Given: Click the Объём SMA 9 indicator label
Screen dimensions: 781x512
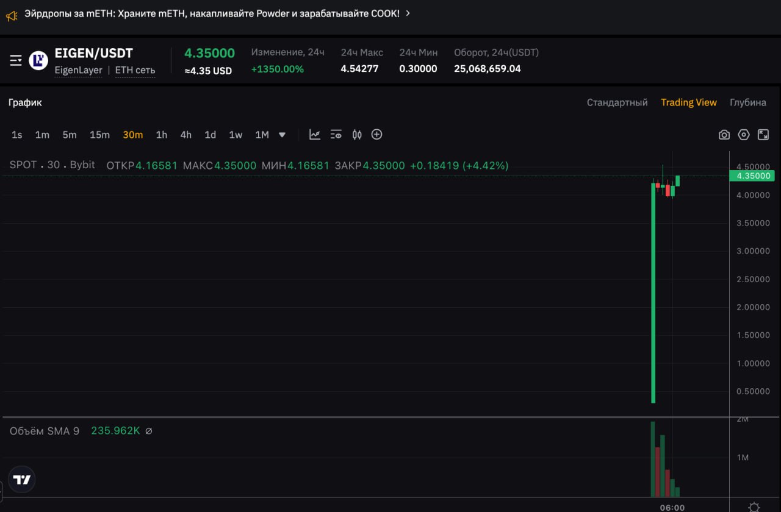Looking at the screenshot, I should point(45,431).
